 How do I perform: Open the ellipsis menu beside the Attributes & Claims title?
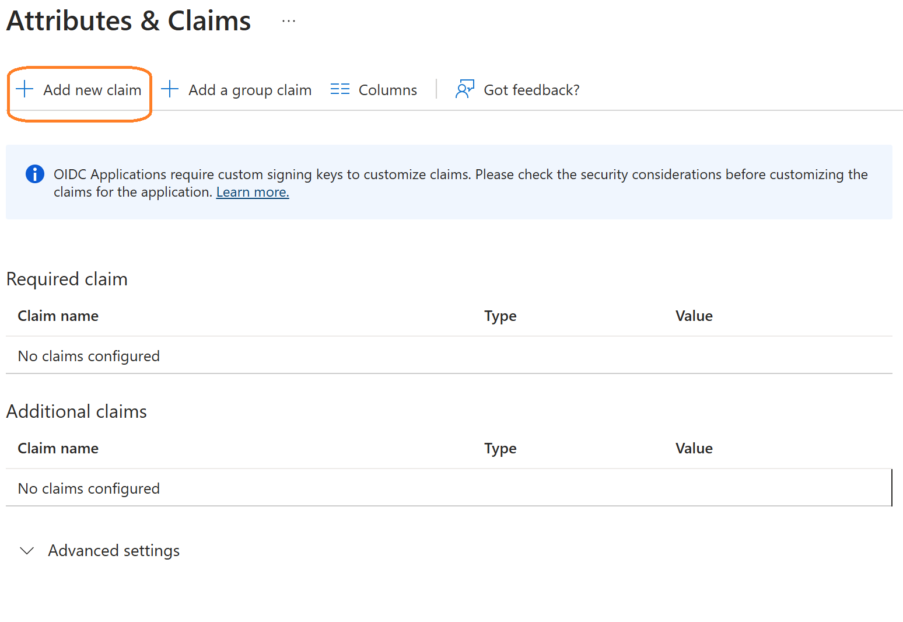click(x=289, y=21)
